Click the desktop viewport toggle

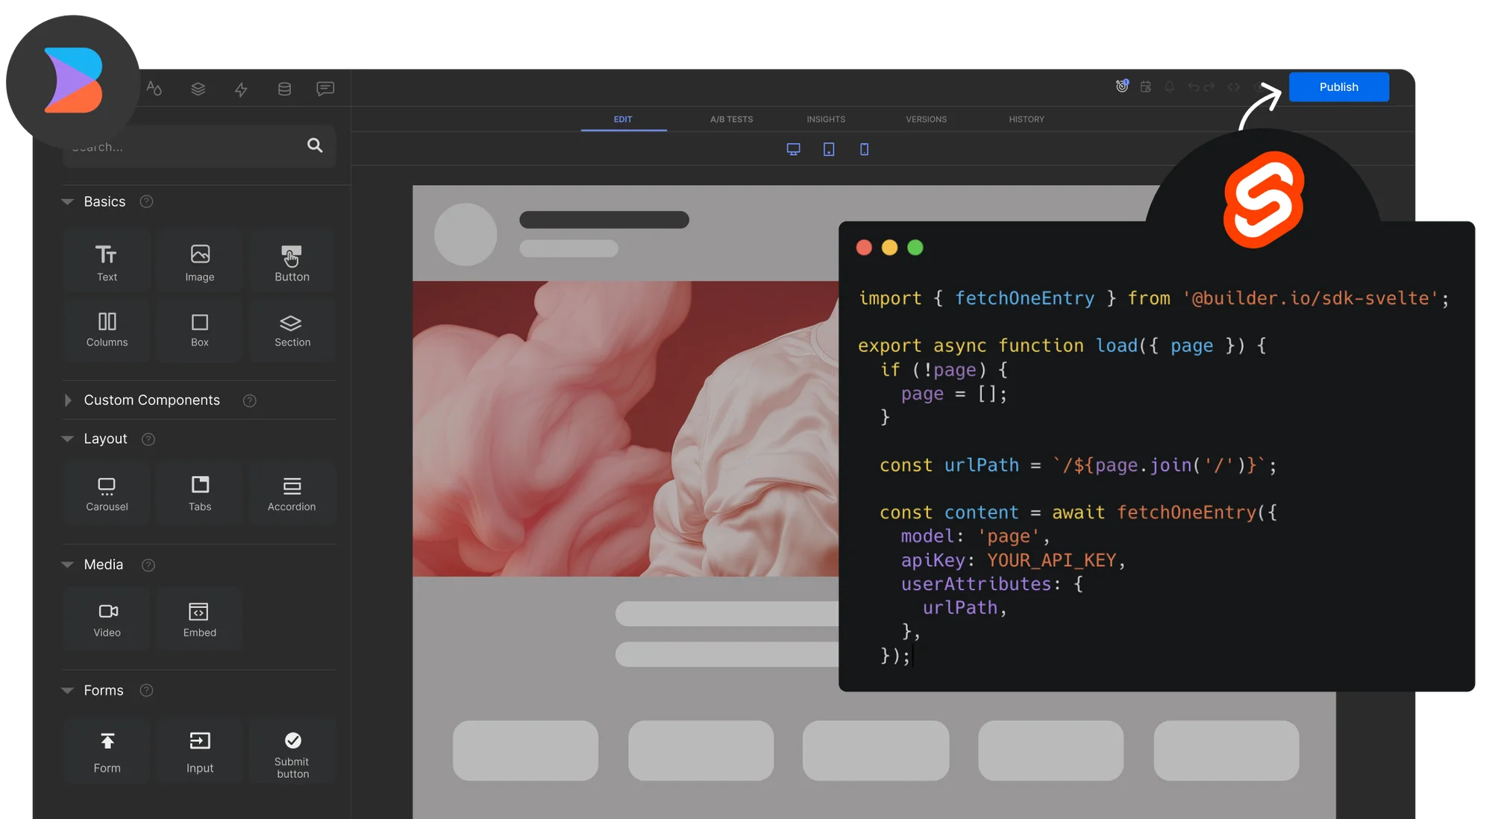pos(793,149)
